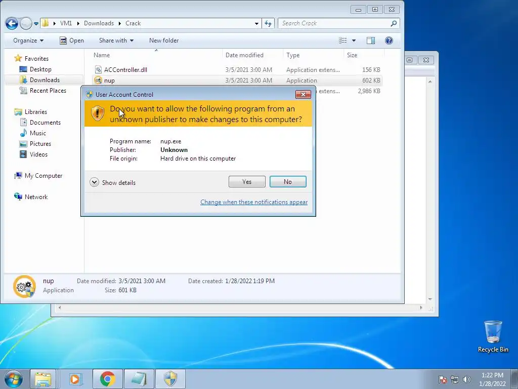Click VM1 in the address bar

click(66, 23)
